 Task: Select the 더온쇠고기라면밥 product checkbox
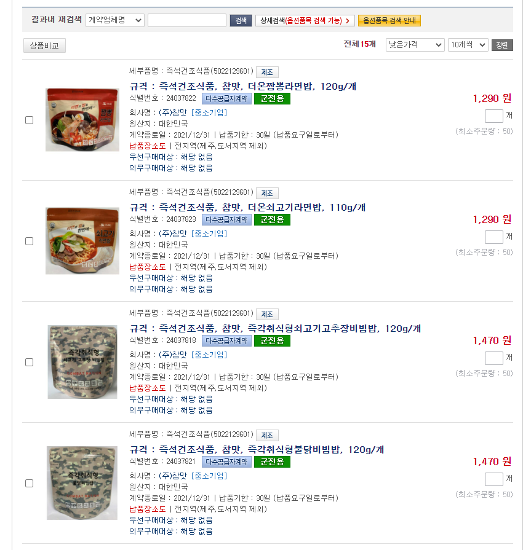29,242
